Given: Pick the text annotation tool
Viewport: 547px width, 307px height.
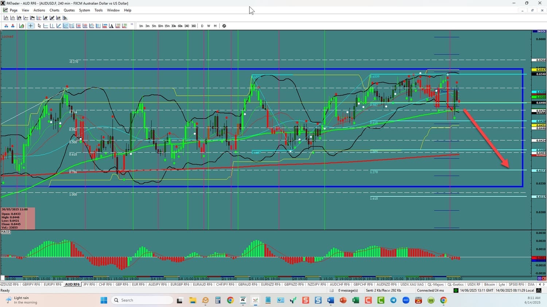Looking at the screenshot, I should click(x=111, y=26).
